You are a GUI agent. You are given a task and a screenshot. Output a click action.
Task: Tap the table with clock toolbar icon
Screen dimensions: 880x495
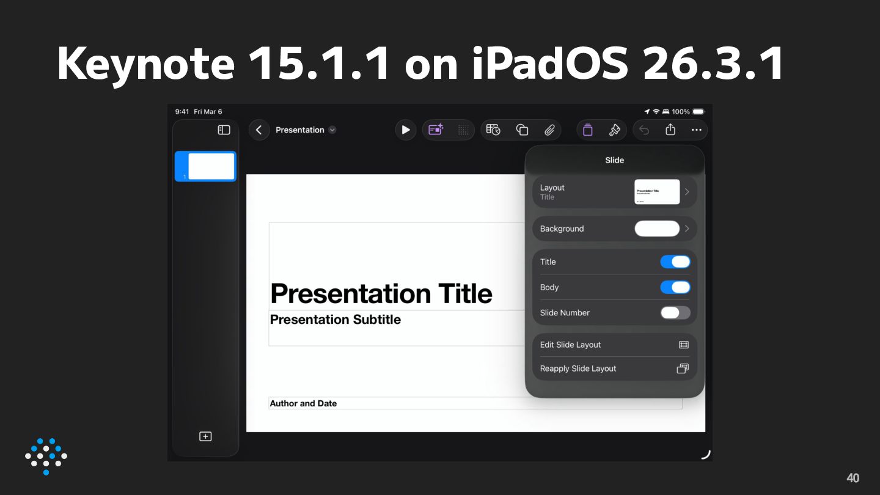click(x=493, y=130)
